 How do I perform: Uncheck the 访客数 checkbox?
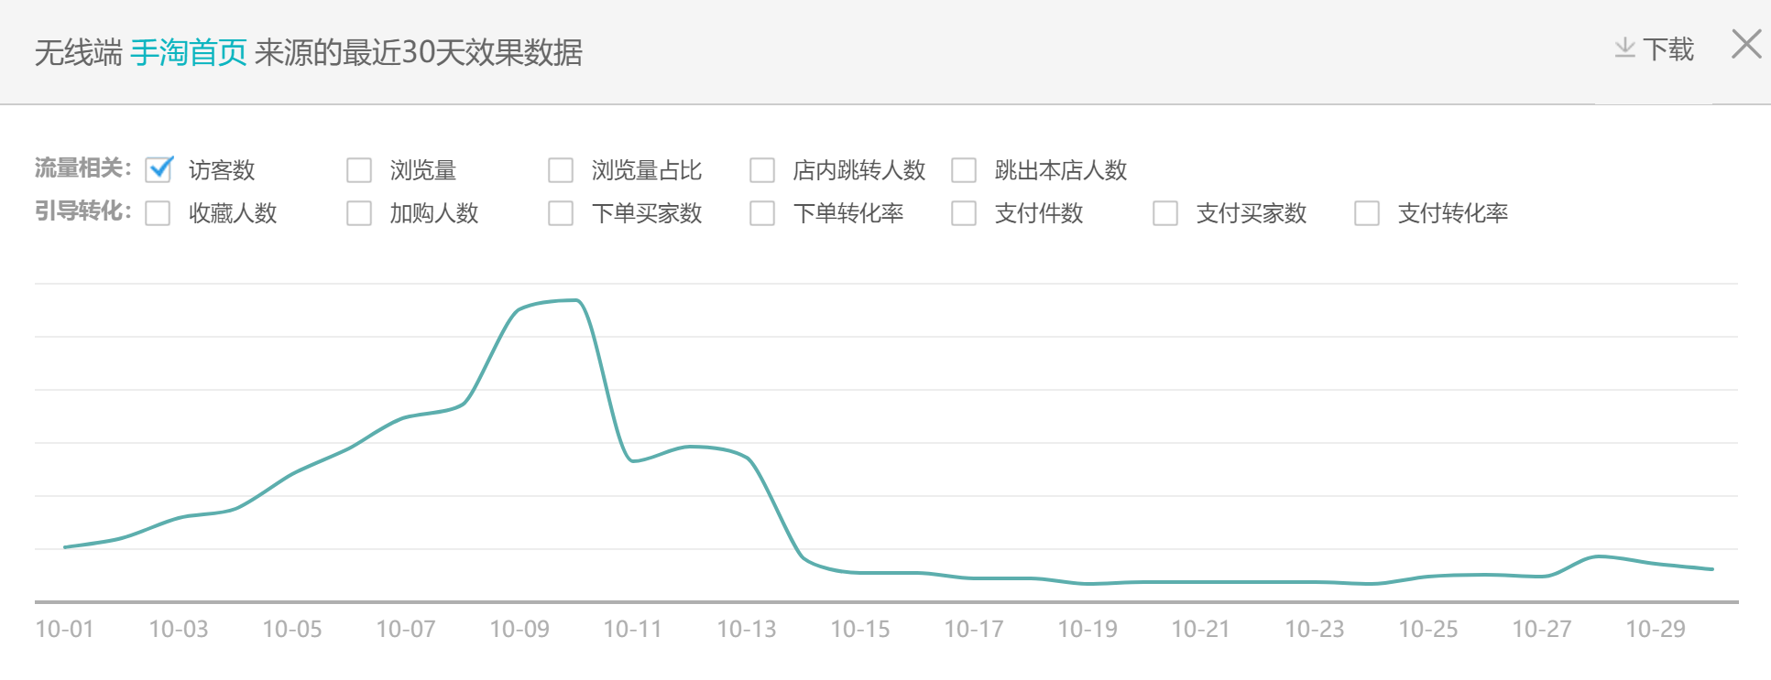pos(159,169)
